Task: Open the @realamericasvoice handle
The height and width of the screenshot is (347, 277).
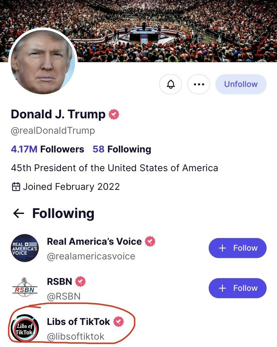Action: (x=91, y=256)
